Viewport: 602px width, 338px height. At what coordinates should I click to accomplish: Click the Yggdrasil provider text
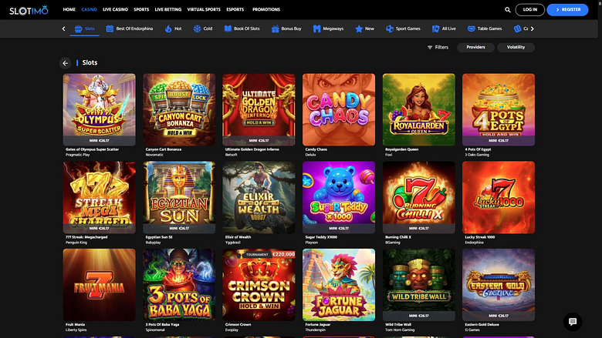pyautogui.click(x=232, y=243)
